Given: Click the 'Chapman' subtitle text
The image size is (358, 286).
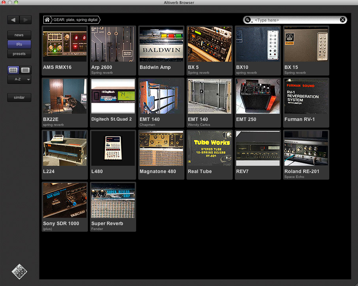Looking at the screenshot, I should [x=147, y=125].
